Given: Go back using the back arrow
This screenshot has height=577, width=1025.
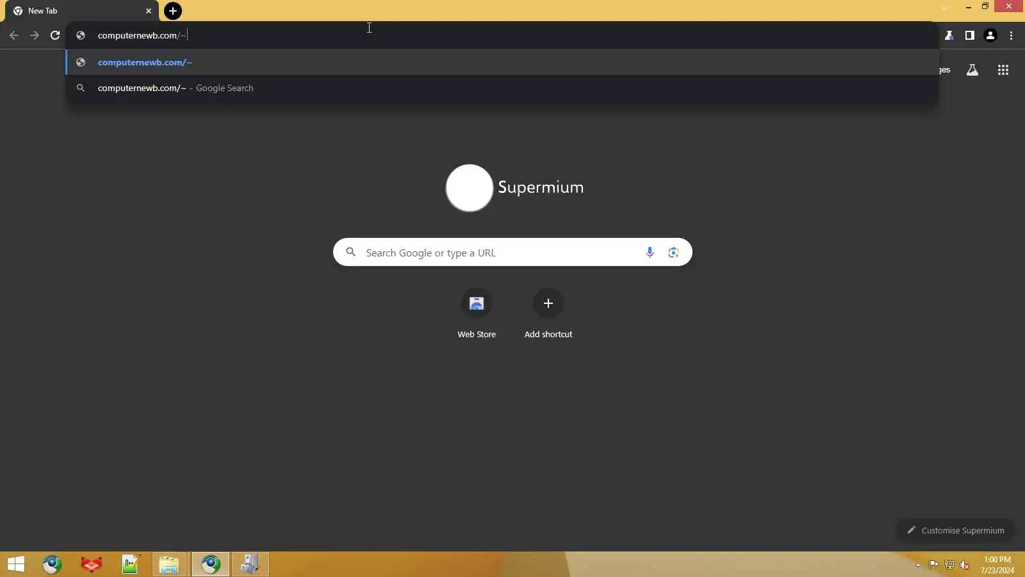Looking at the screenshot, I should [x=14, y=35].
